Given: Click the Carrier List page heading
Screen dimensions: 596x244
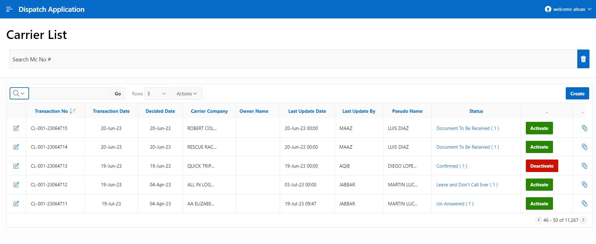Looking at the screenshot, I should (x=36, y=35).
